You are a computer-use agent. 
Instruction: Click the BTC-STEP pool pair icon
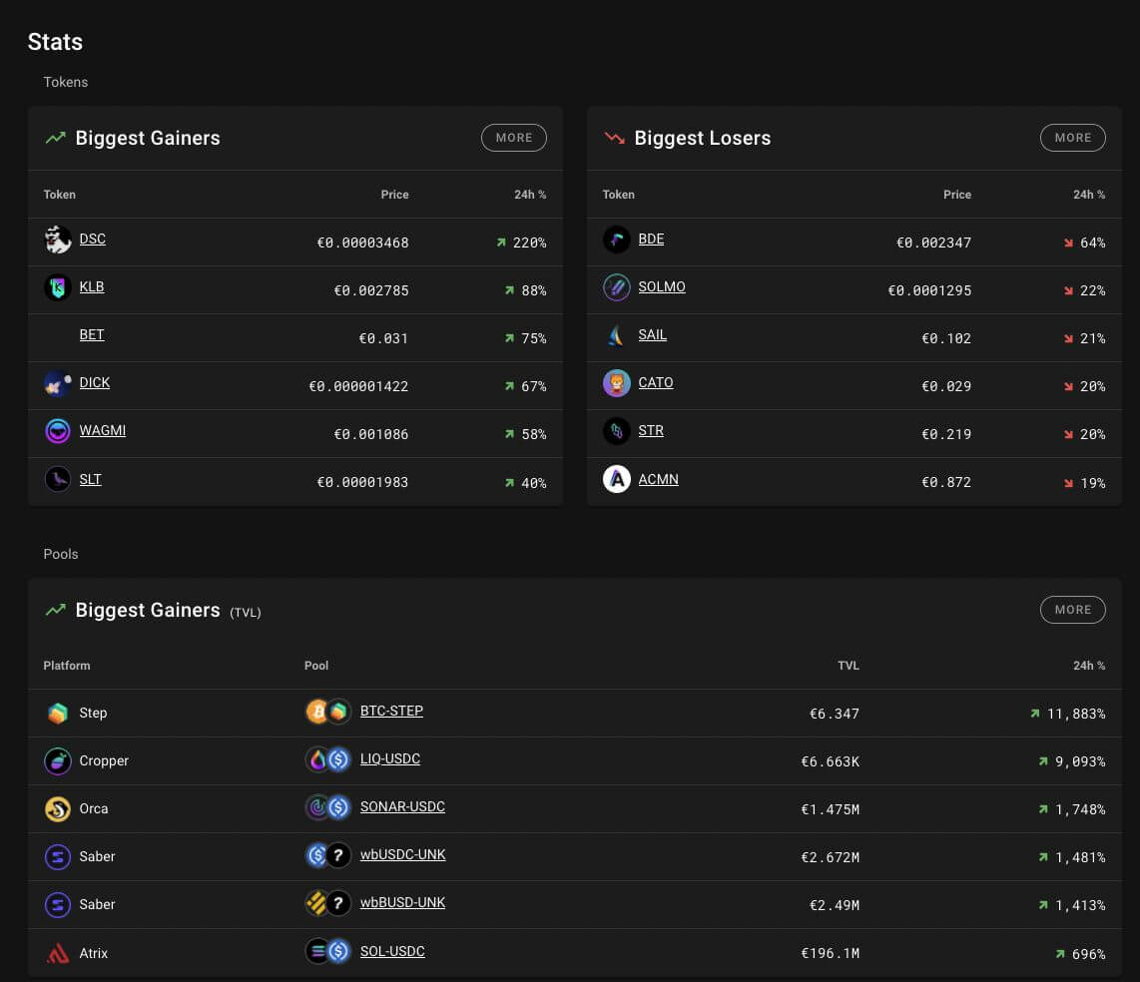point(327,712)
